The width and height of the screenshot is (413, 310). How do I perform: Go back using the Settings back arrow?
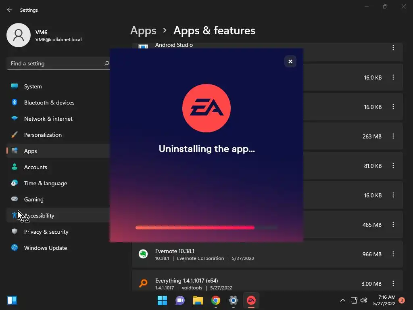(10, 10)
